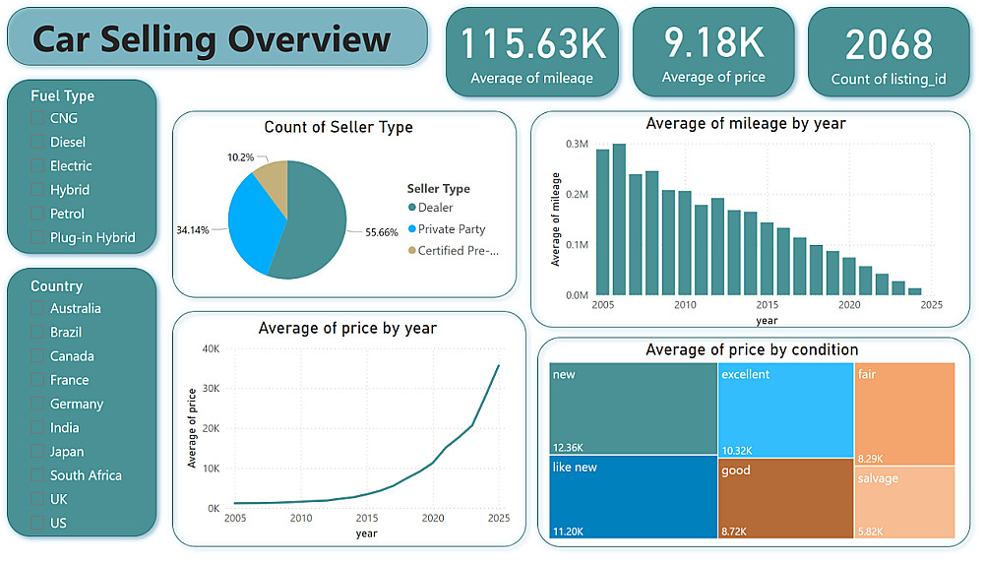Select the Plug-in Hybrid checkbox

click(x=37, y=237)
